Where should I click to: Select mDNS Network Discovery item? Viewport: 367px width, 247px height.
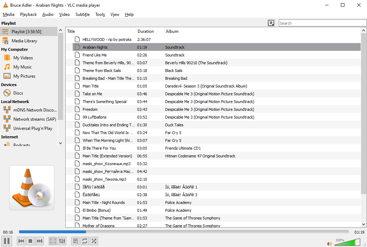point(29,110)
